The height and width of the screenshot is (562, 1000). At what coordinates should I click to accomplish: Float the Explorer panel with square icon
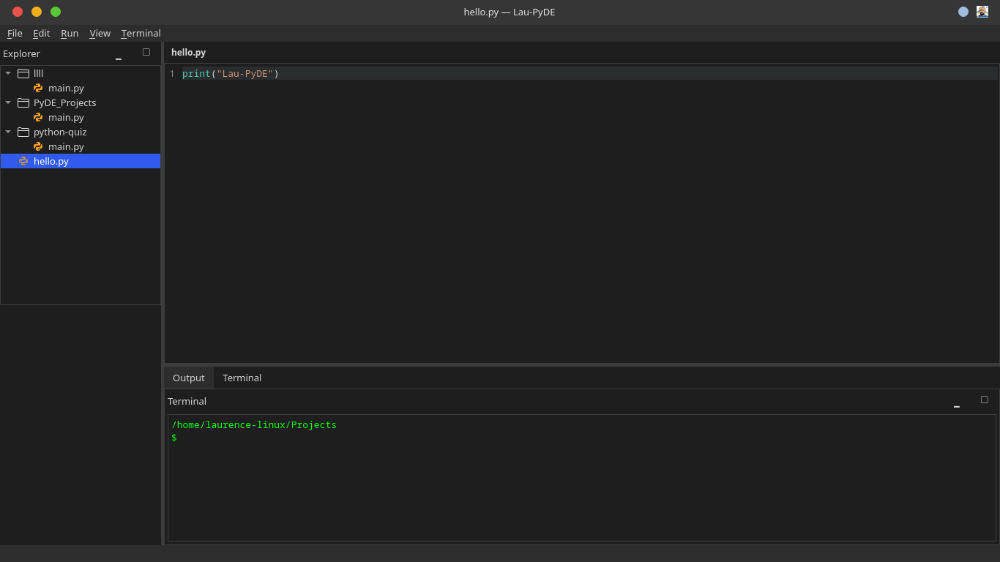click(146, 52)
